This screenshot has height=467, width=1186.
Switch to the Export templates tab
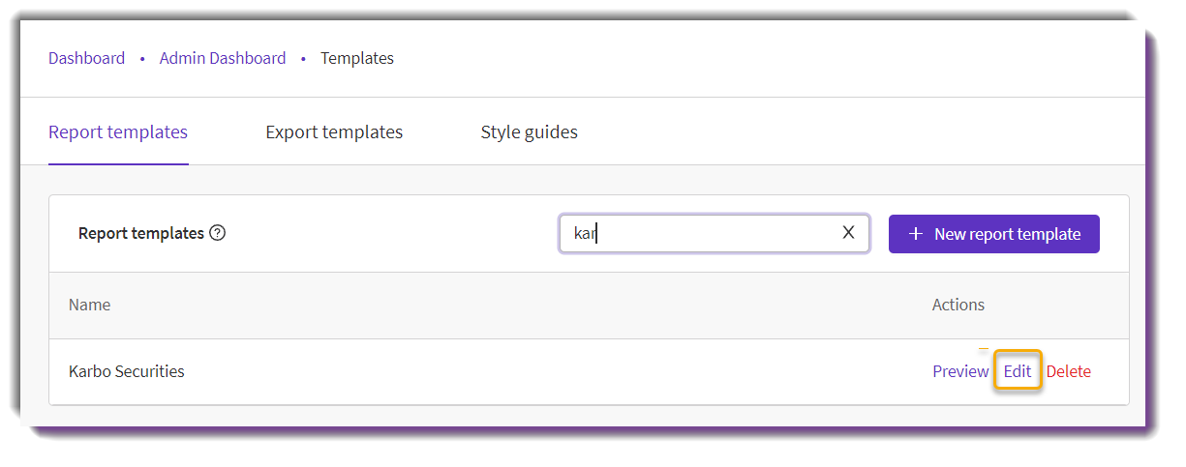point(334,132)
